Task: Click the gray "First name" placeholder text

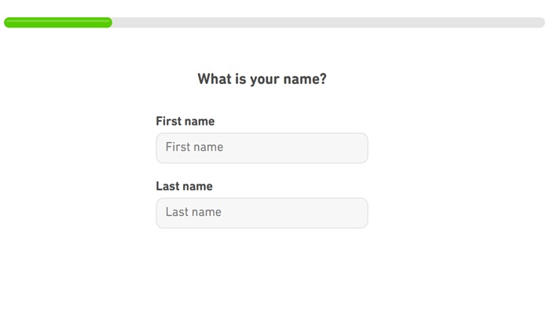Action: 194,148
